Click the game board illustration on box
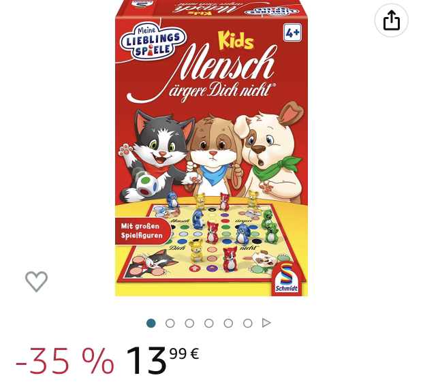This screenshot has width=423, height=382. point(212,241)
